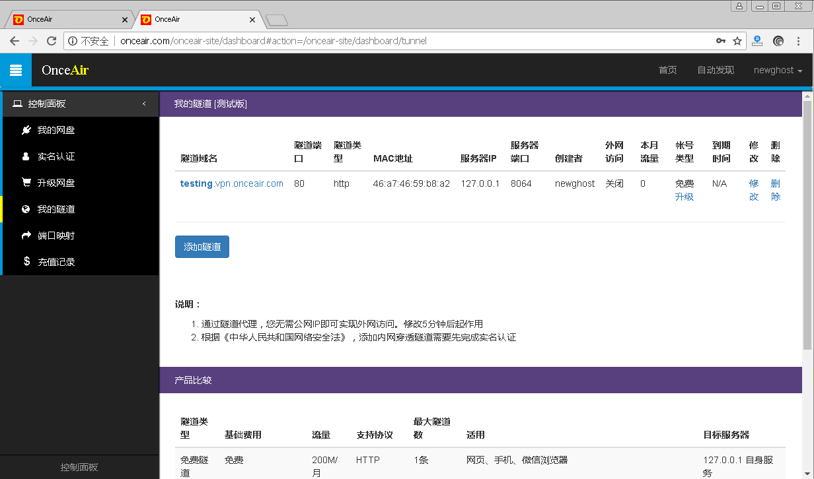Click the browser back arrow
This screenshot has width=814, height=479.
point(15,41)
